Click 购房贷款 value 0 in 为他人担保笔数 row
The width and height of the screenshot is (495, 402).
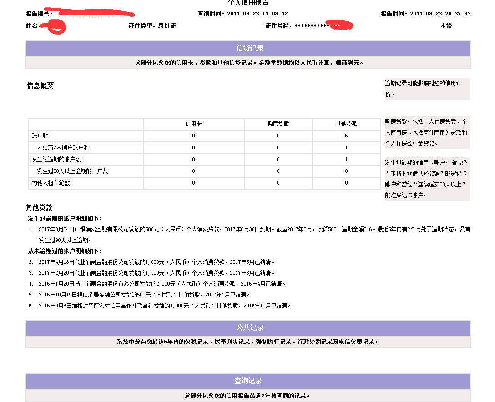(x=278, y=183)
